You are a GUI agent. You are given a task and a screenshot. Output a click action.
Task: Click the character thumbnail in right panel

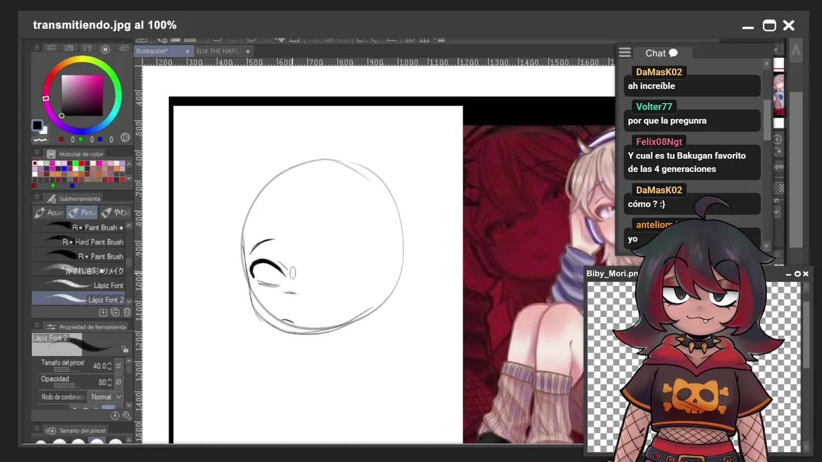pos(778,94)
